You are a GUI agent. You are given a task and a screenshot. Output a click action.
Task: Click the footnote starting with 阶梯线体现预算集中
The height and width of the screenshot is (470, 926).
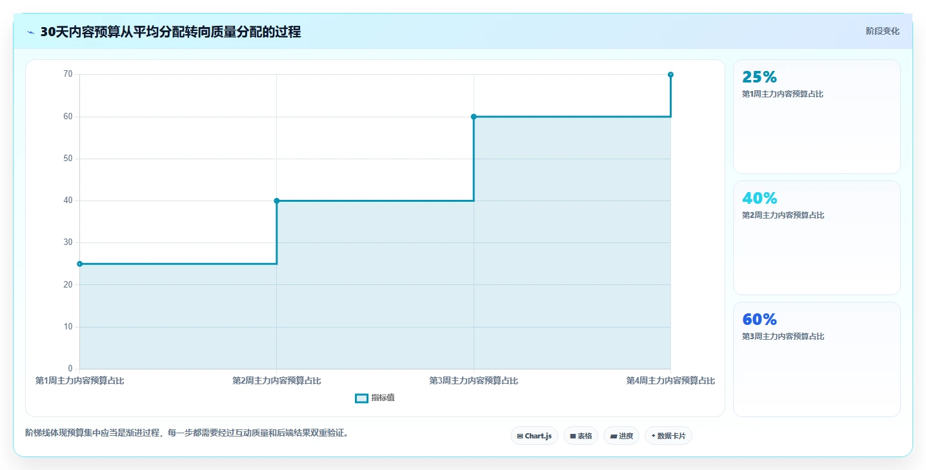(188, 433)
